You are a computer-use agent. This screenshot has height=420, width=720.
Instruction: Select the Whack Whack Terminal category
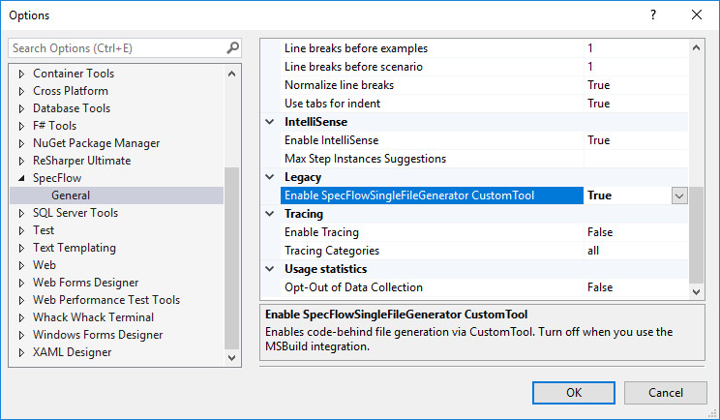tap(93, 317)
